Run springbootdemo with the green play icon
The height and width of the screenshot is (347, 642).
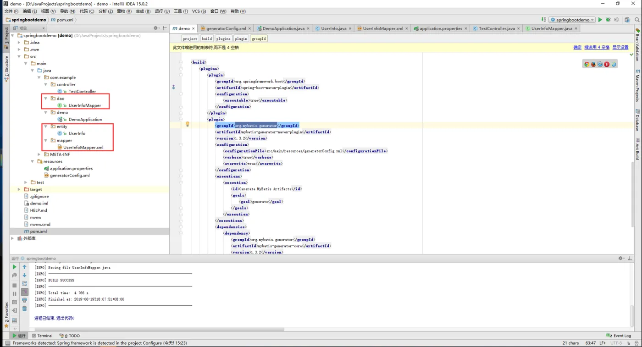[600, 20]
